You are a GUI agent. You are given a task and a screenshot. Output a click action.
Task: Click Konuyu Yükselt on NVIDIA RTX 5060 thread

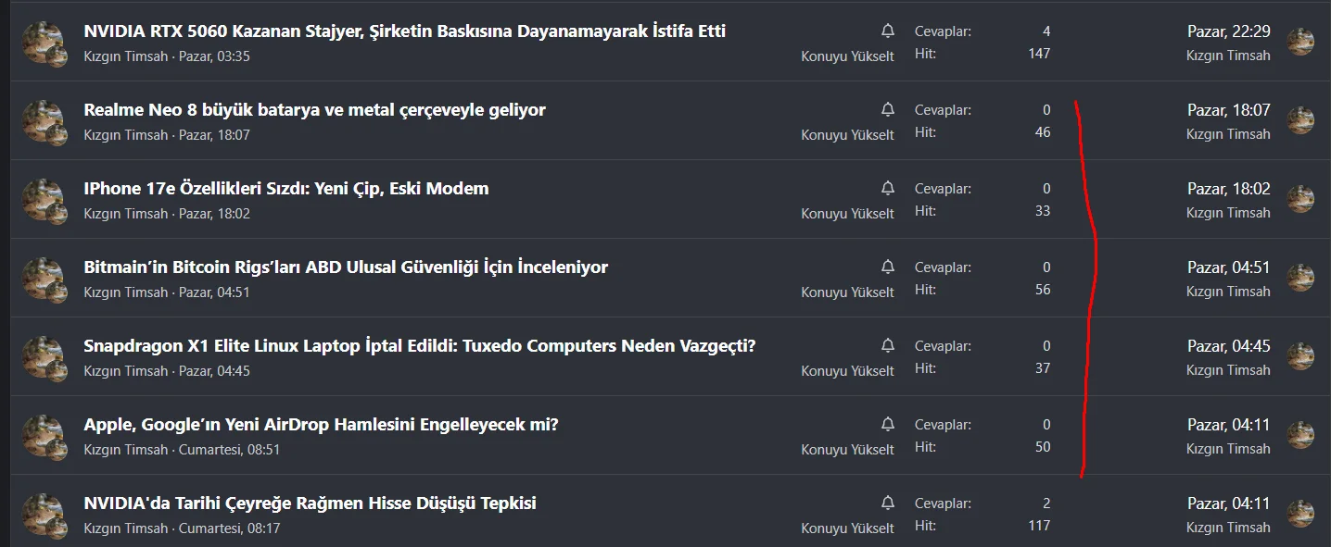point(847,56)
